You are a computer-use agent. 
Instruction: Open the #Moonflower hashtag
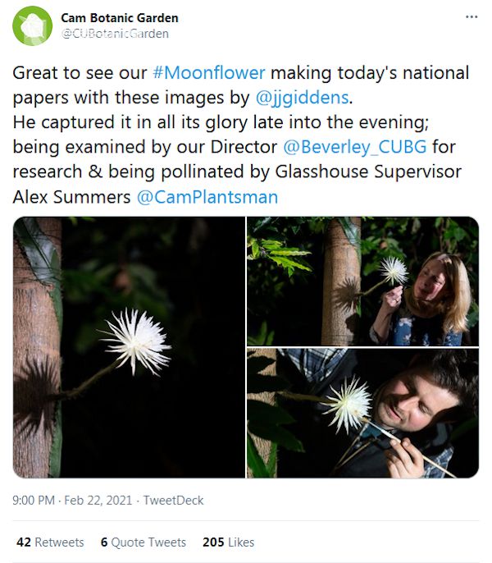[208, 72]
